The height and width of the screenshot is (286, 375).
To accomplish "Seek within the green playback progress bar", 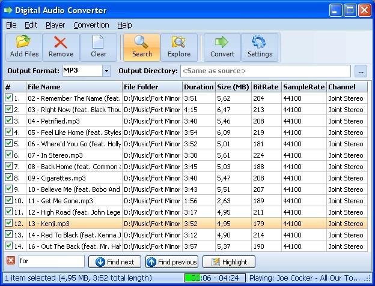I will tap(215, 278).
